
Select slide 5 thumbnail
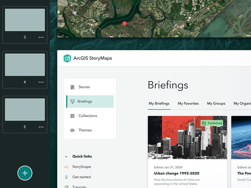[25, 110]
